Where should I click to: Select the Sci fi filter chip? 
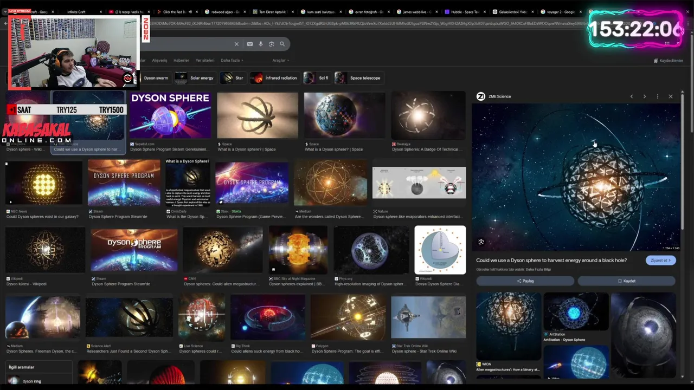pyautogui.click(x=317, y=78)
